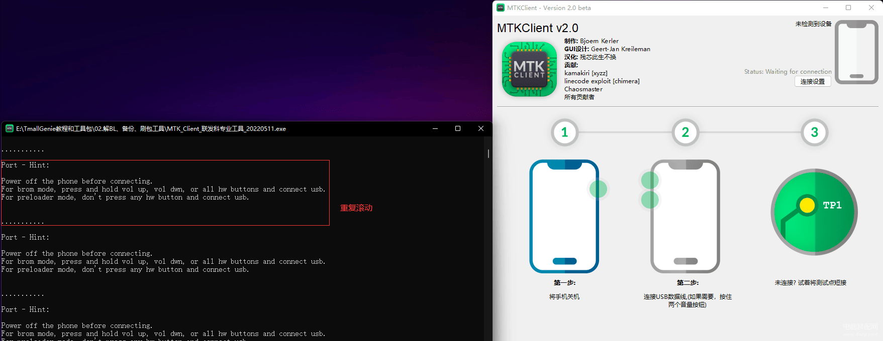Click the '制作: Bjoern Kerler' credit line
This screenshot has height=341, width=883.
pyautogui.click(x=592, y=41)
